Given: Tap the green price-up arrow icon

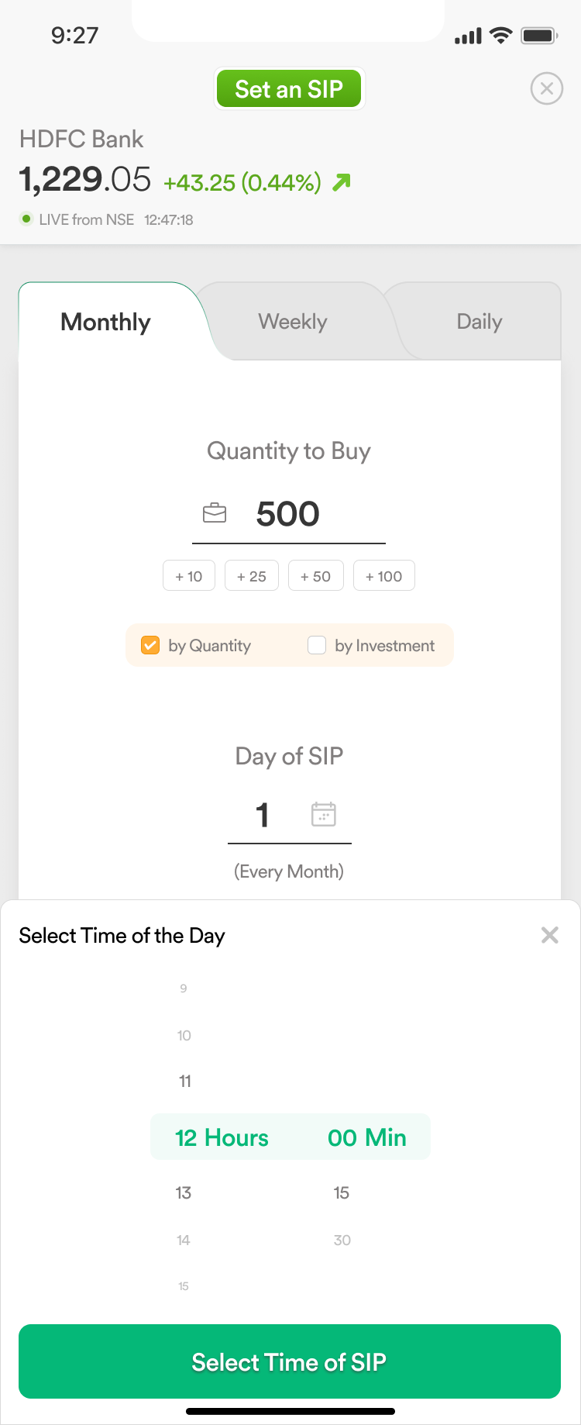Looking at the screenshot, I should 342,182.
